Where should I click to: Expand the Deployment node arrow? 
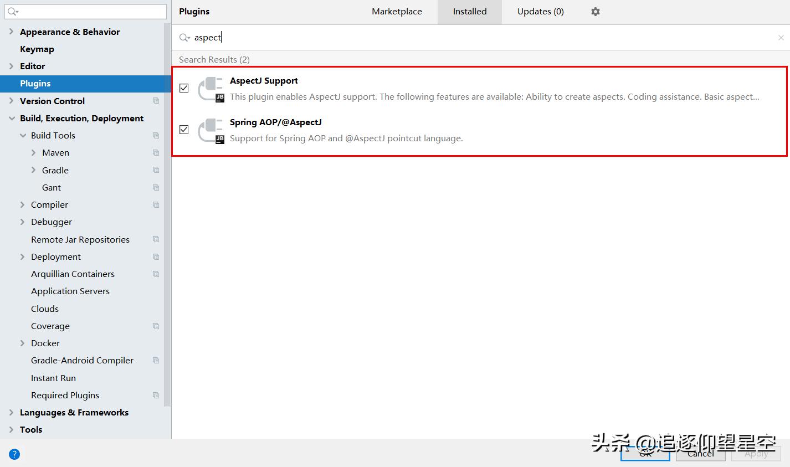[x=23, y=256]
